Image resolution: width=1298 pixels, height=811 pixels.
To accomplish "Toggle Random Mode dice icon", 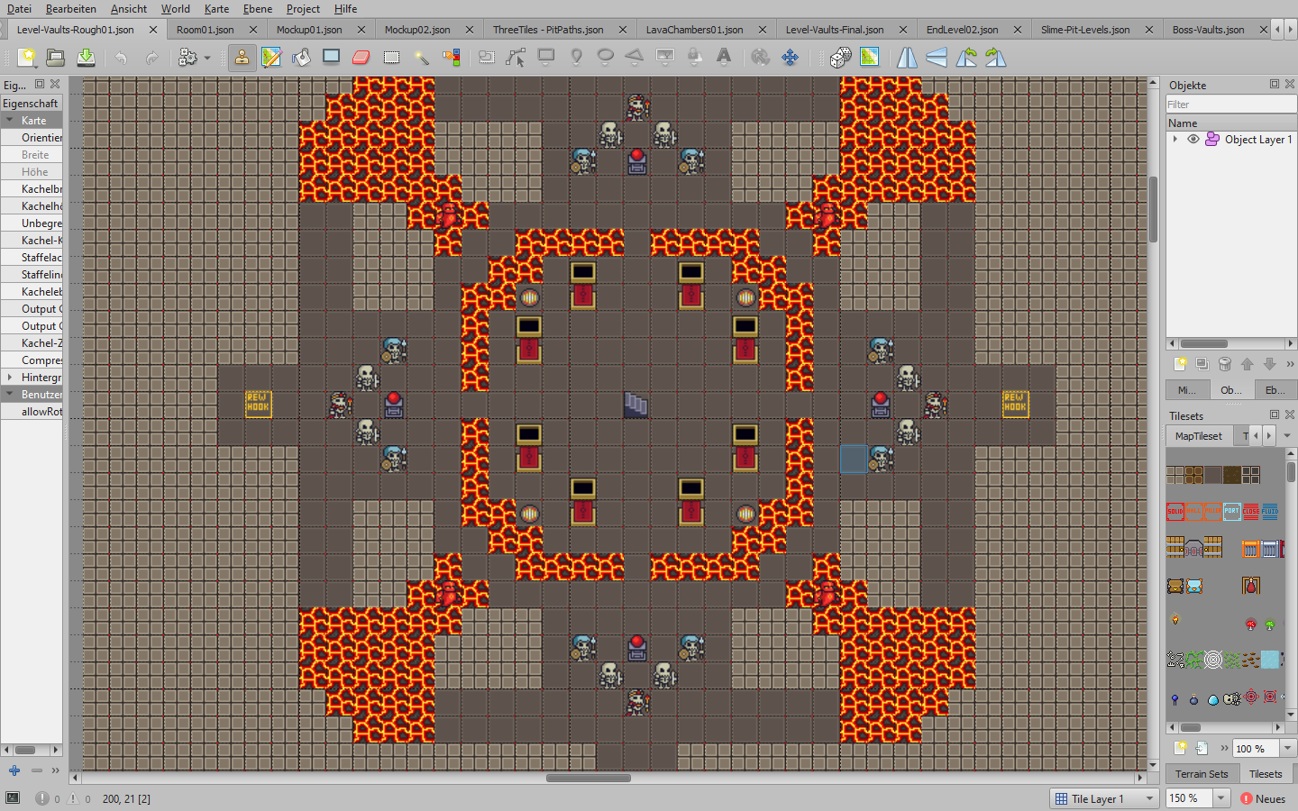I will point(840,58).
